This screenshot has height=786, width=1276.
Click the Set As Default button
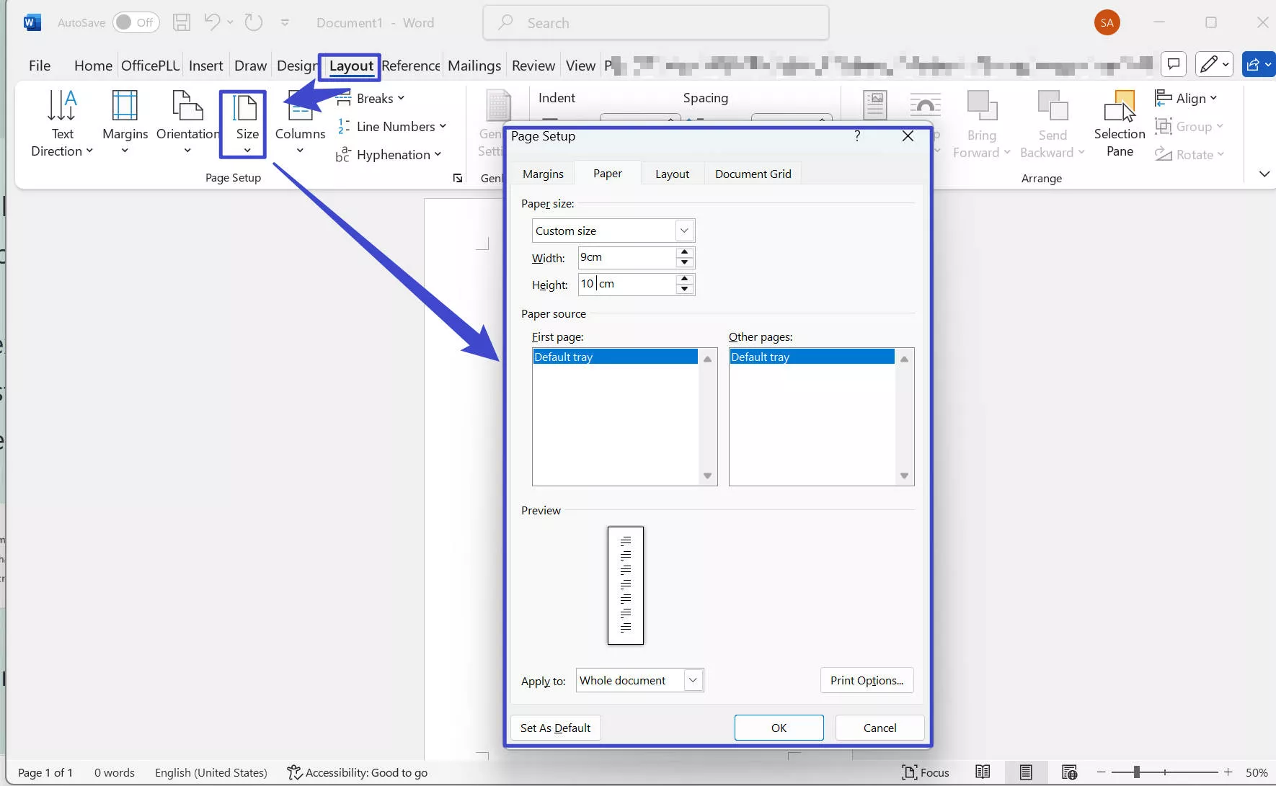click(x=555, y=728)
